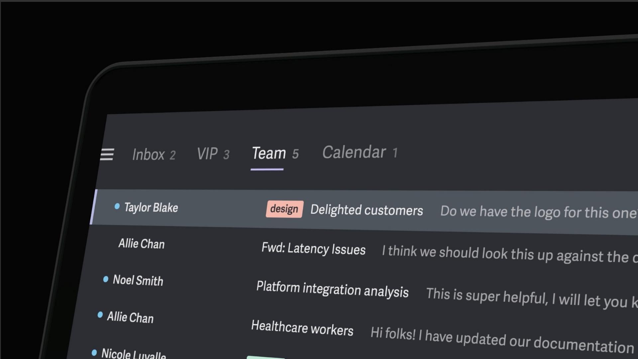The width and height of the screenshot is (638, 359).
Task: Select sender Taylor Blake
Action: [x=151, y=208]
